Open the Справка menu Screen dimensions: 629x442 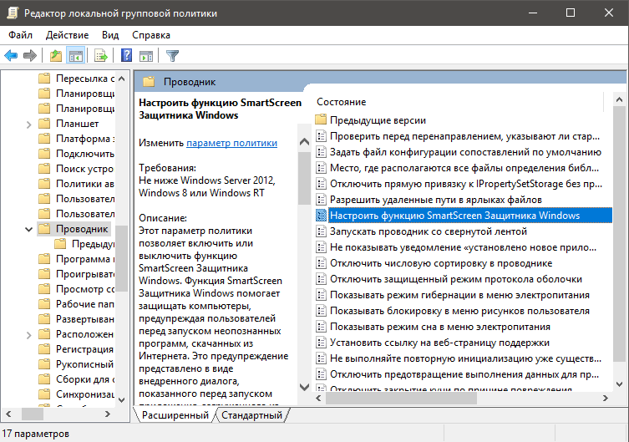151,35
